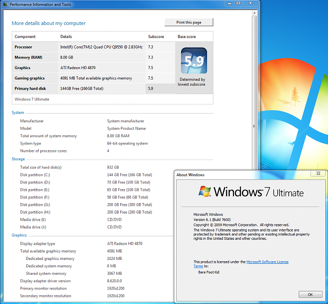Click the vertical scrollbar thumb grip

[x=255, y=126]
